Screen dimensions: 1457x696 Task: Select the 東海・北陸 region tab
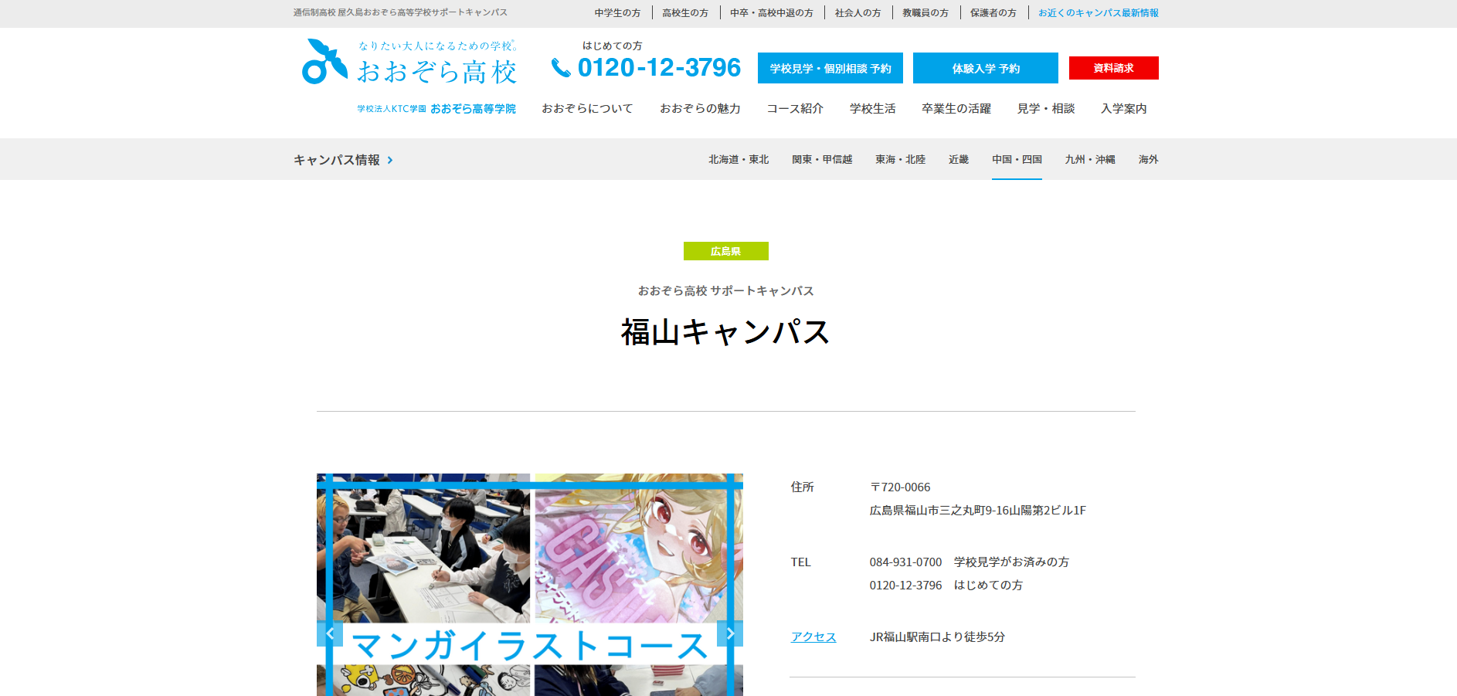pyautogui.click(x=900, y=160)
